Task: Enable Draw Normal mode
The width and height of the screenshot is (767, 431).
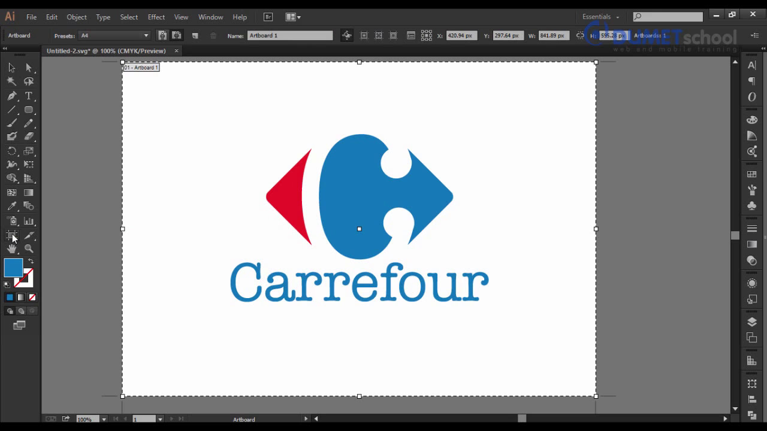Action: coord(10,311)
